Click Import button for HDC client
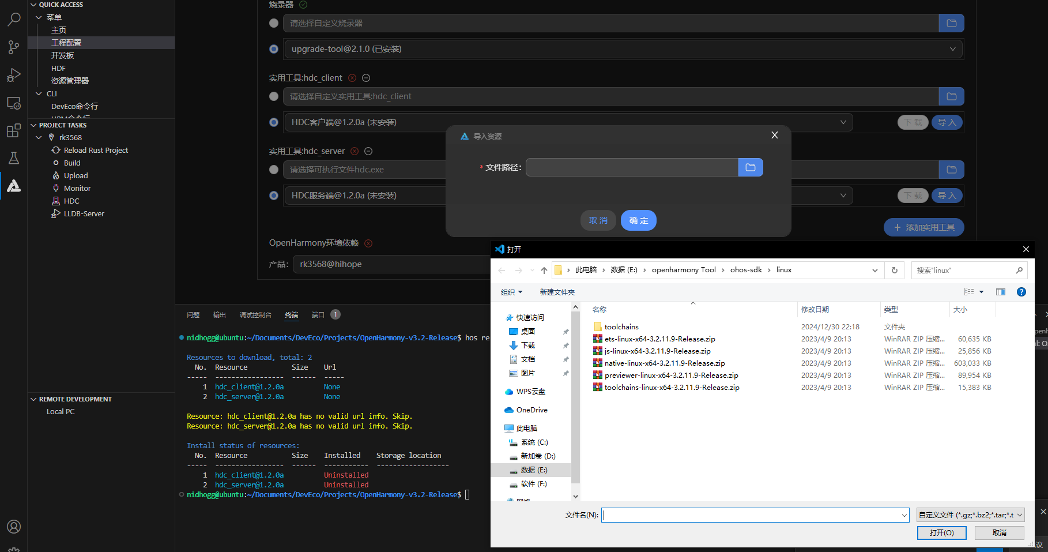Screen dimensions: 1048x552 947,122
